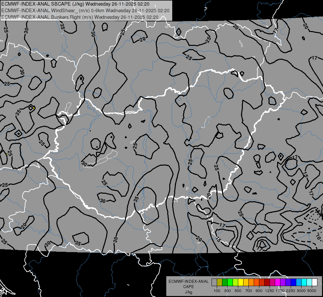The height and width of the screenshot is (297, 323).
Task: Pick the bright green swatch after 300
Action: 230,282
